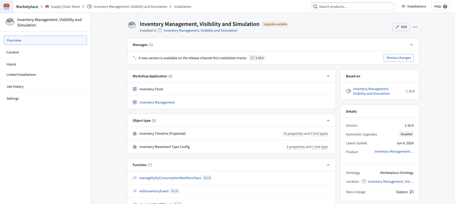455x204 pixels.
Task: Open Based on product link
Action: click(371, 91)
